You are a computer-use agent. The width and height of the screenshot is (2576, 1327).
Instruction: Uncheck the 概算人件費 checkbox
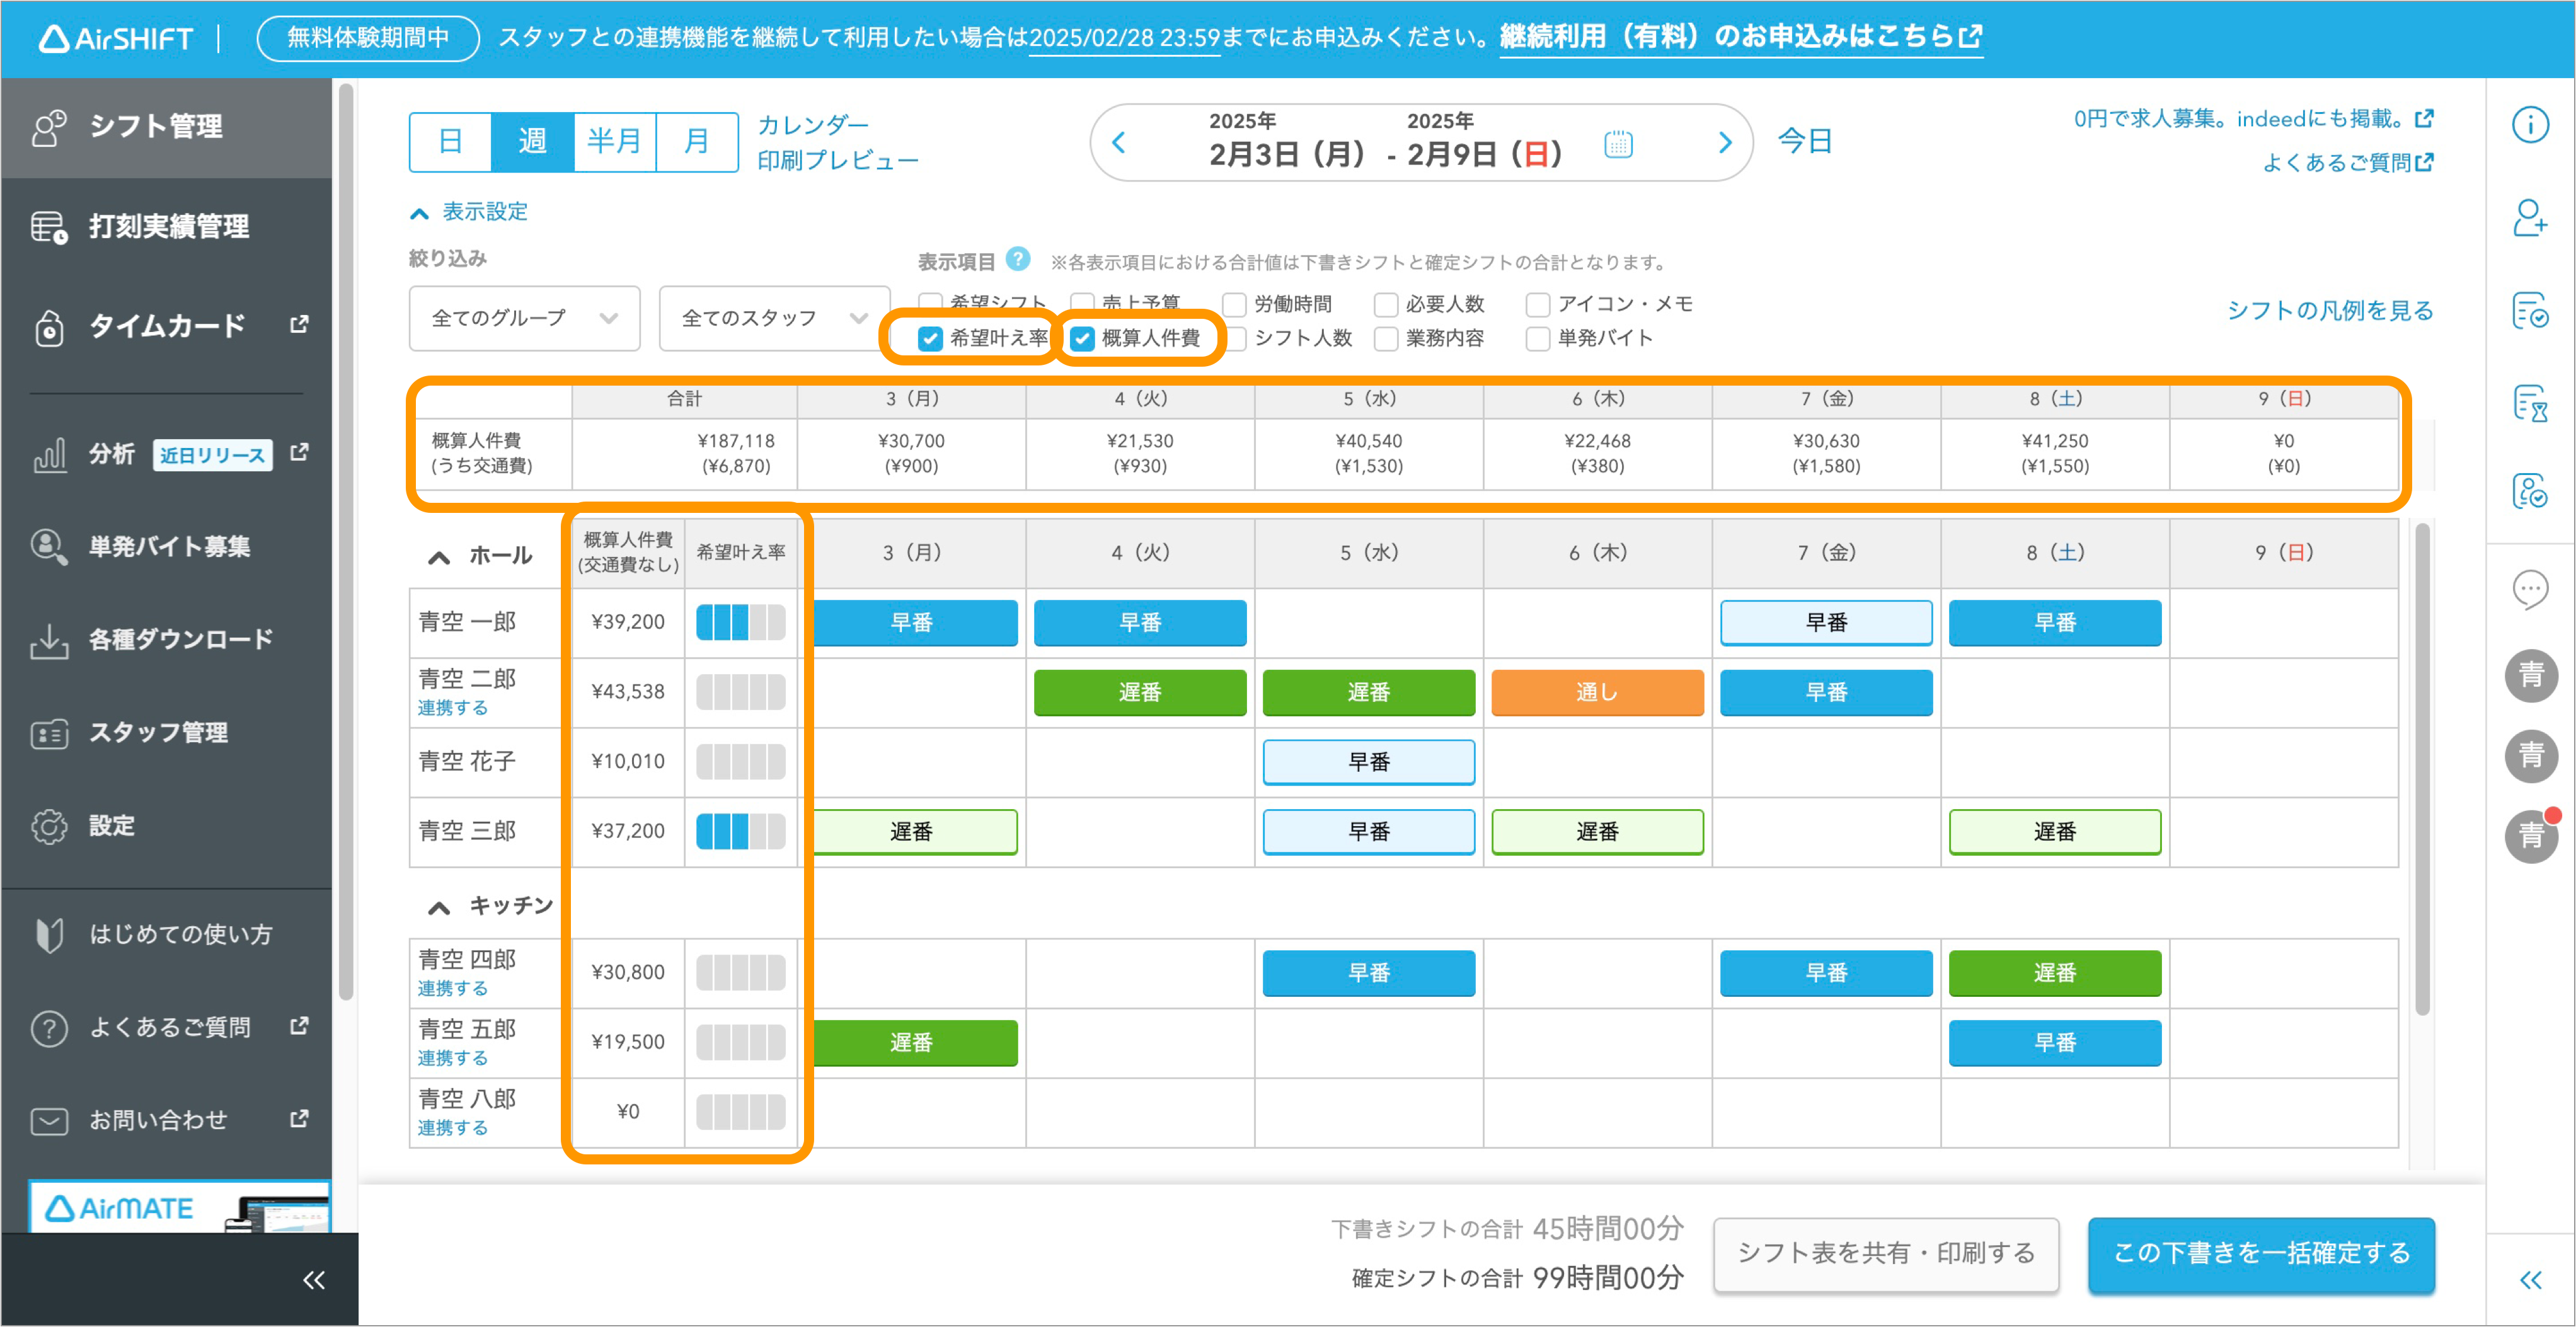pos(1082,339)
